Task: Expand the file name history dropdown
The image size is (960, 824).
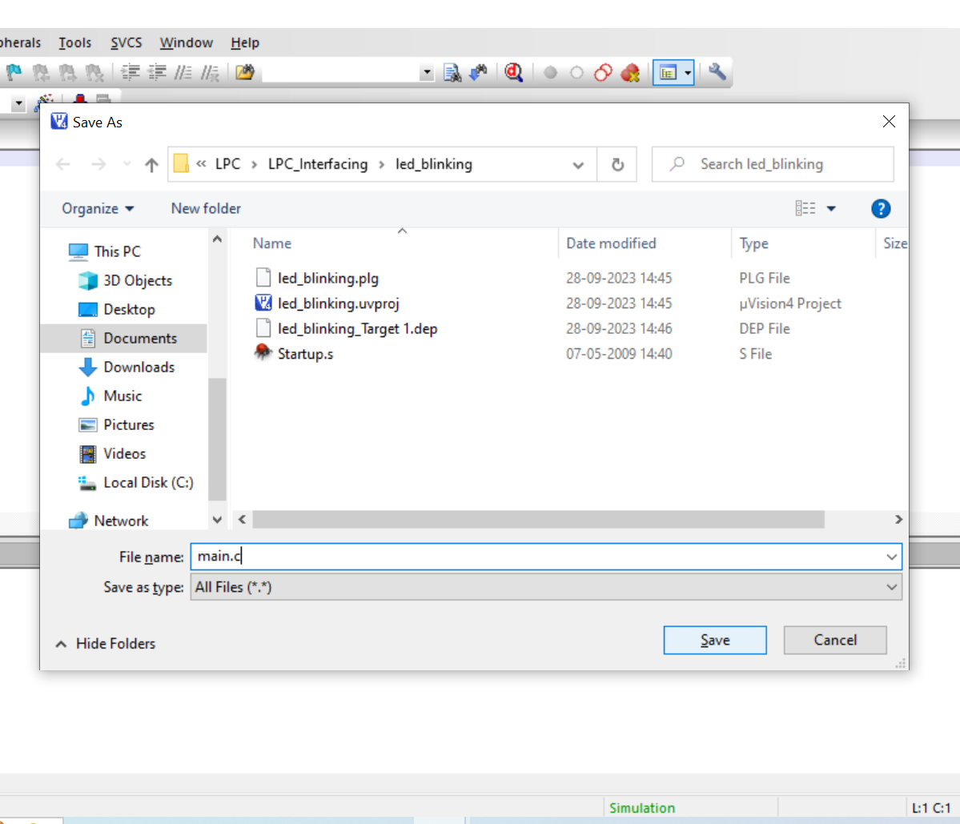Action: (891, 557)
